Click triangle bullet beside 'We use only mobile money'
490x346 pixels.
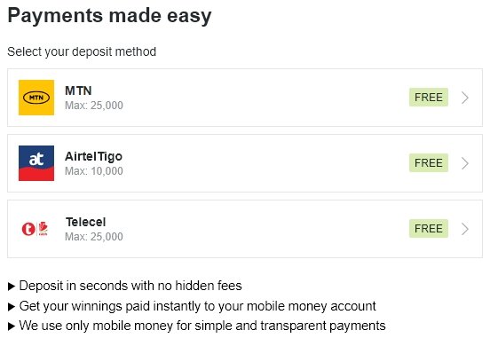[12, 326]
